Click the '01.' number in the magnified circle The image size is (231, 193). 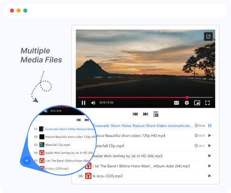(36, 129)
